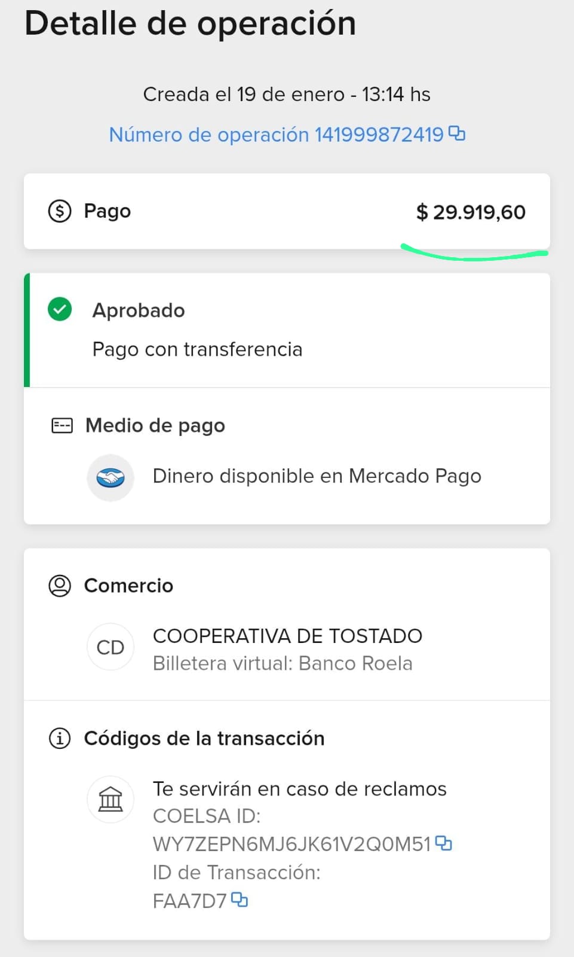Click the user icon beside Comercio

[x=60, y=586]
